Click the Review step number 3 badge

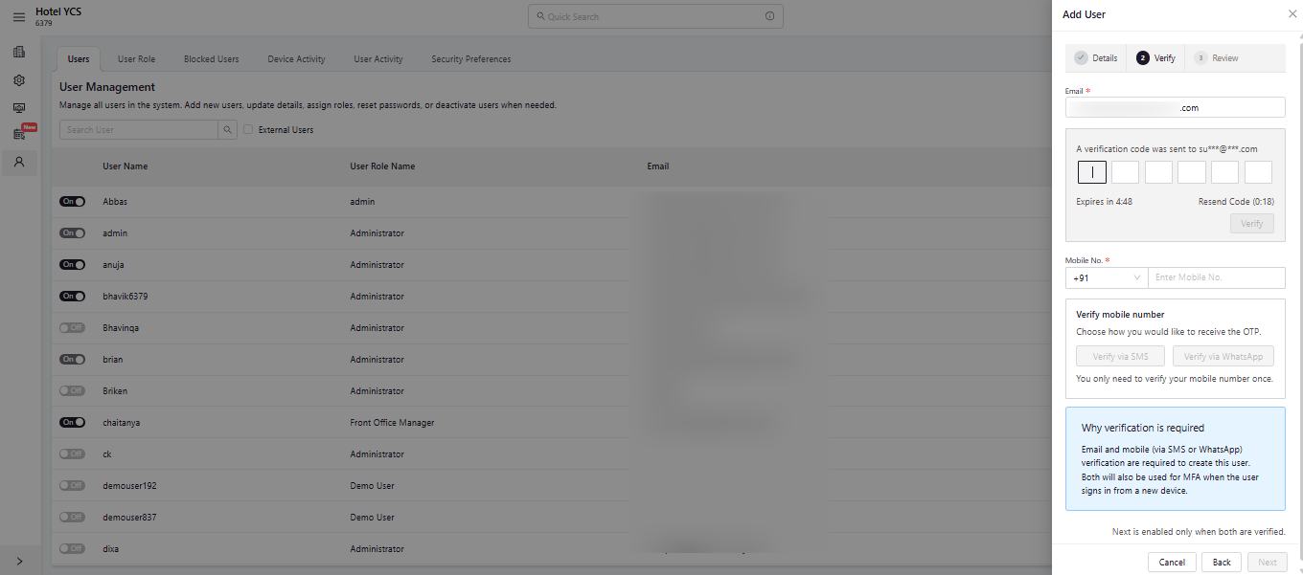click(x=1200, y=57)
